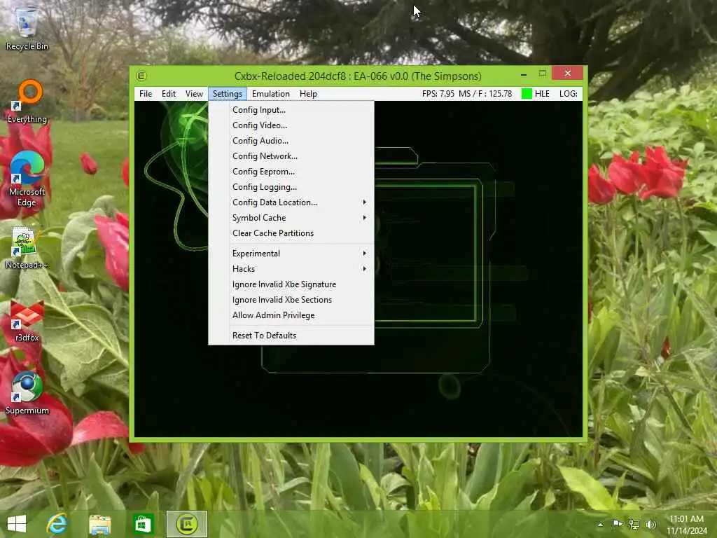
Task: Choose Config Video... menu entry
Action: click(x=291, y=125)
